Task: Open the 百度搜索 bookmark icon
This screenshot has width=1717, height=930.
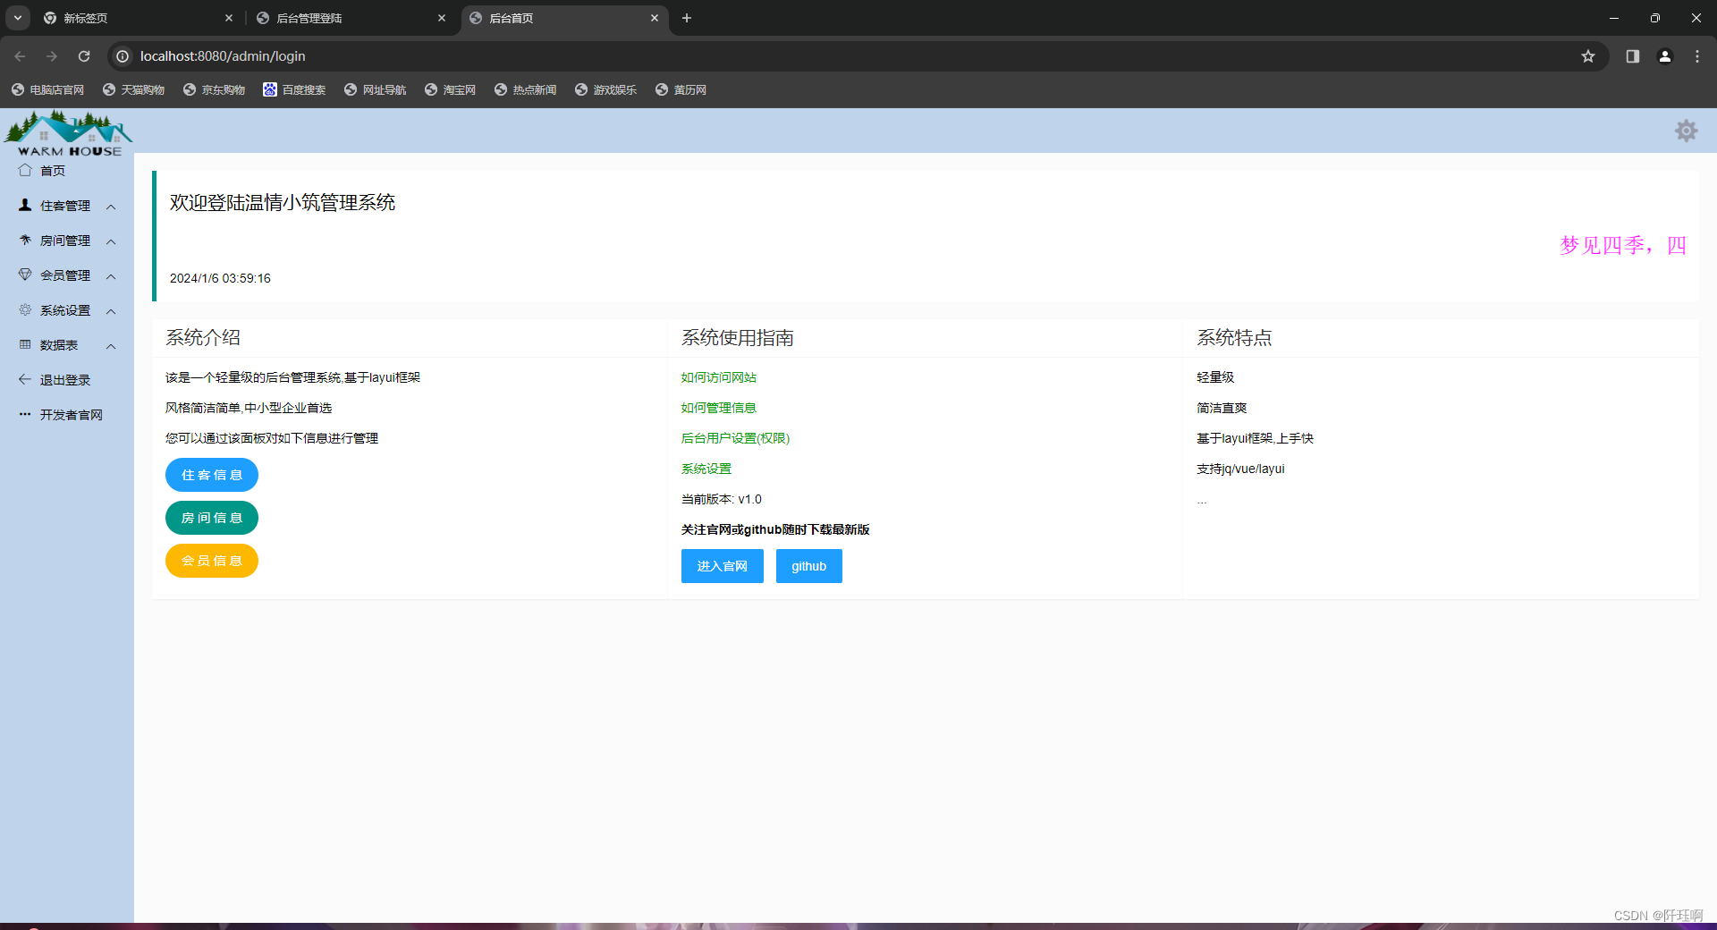Action: coord(269,89)
